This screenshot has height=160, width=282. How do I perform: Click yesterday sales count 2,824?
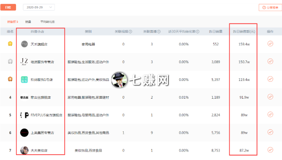(216, 115)
